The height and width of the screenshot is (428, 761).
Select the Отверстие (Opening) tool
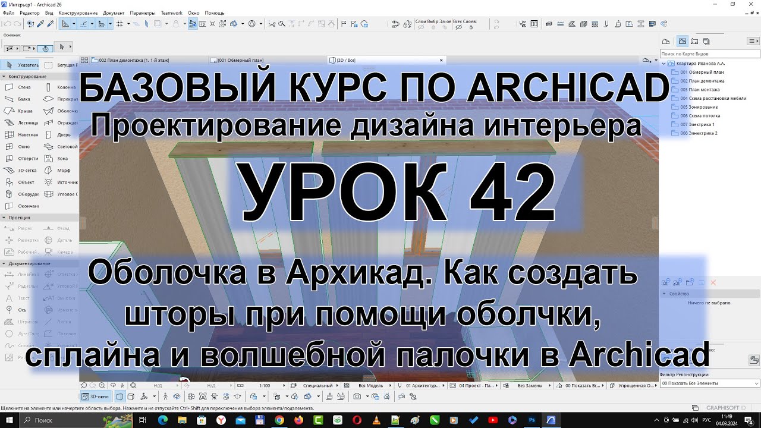point(20,159)
